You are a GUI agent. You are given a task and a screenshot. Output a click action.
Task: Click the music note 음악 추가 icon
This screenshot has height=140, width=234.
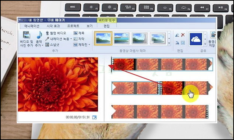pyautogui.click(x=39, y=35)
